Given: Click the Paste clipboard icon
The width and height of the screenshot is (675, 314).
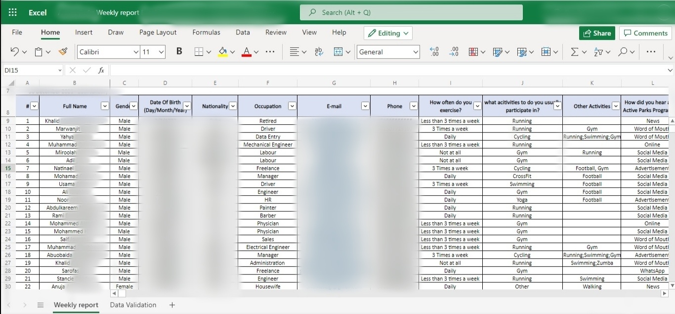Looking at the screenshot, I should tap(39, 52).
